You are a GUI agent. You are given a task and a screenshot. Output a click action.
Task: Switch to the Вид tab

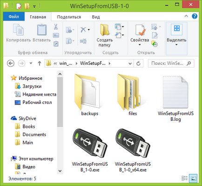click(96, 17)
